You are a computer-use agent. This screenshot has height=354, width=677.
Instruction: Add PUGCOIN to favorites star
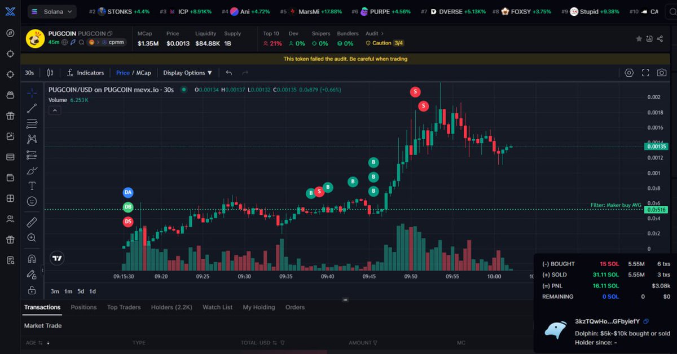tap(639, 39)
